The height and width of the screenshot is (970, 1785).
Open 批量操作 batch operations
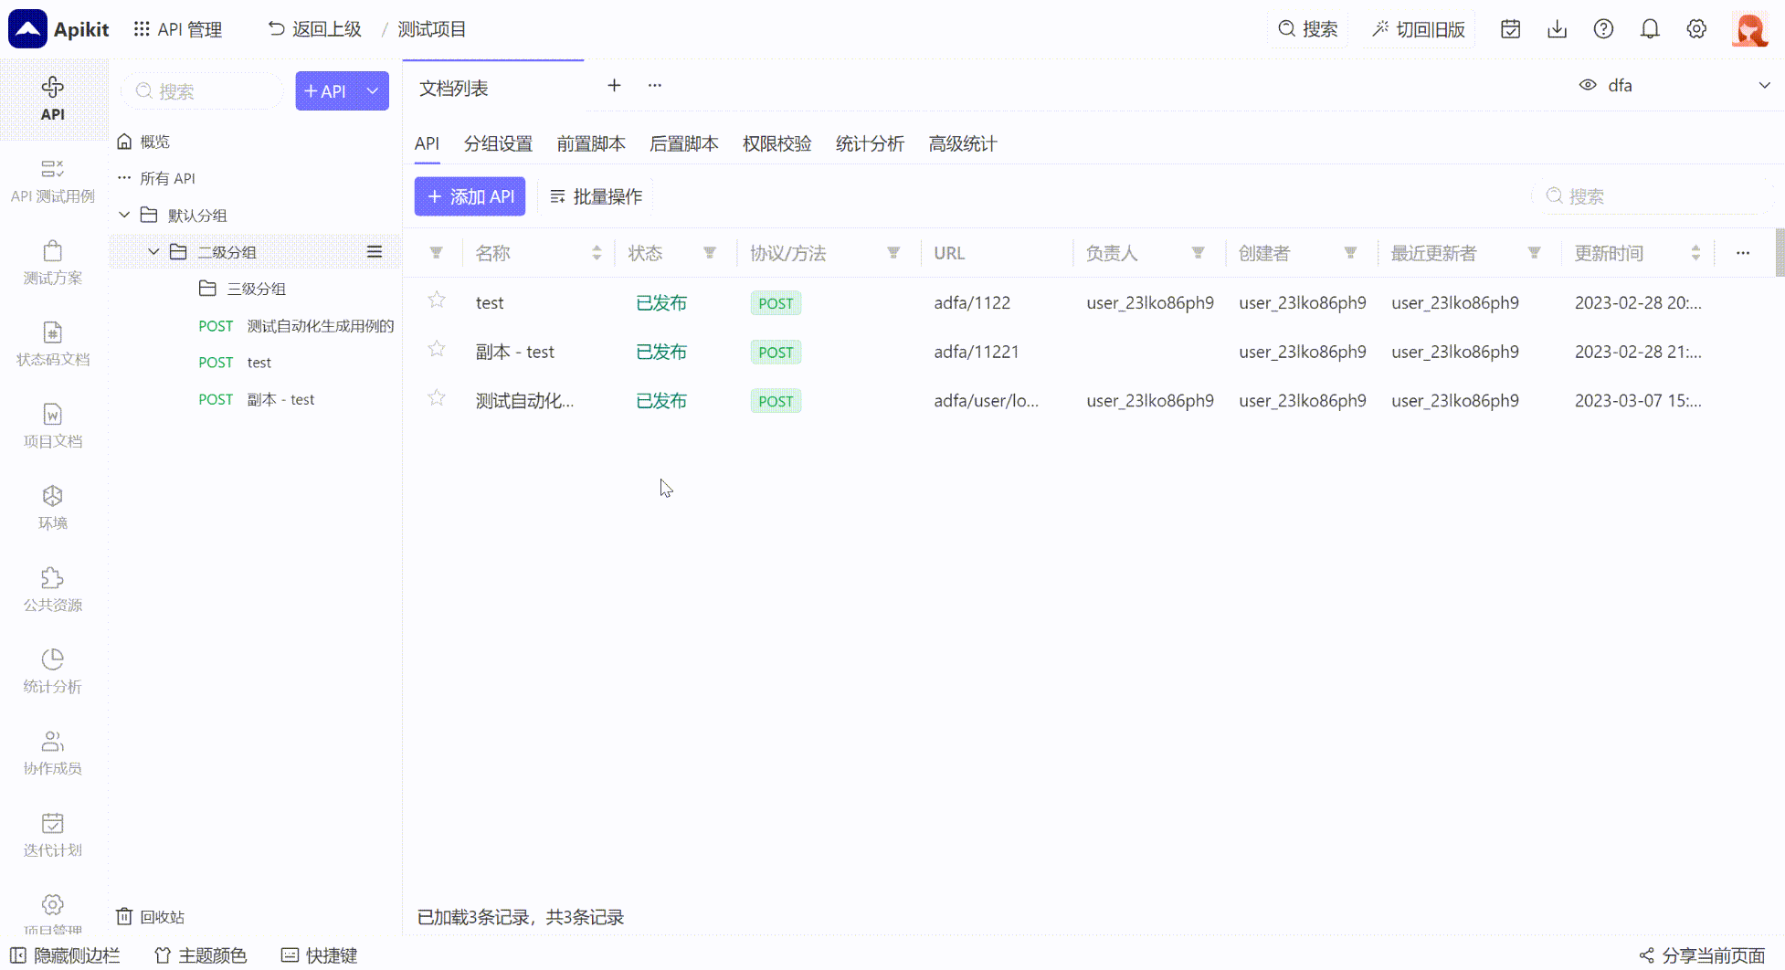pos(596,196)
